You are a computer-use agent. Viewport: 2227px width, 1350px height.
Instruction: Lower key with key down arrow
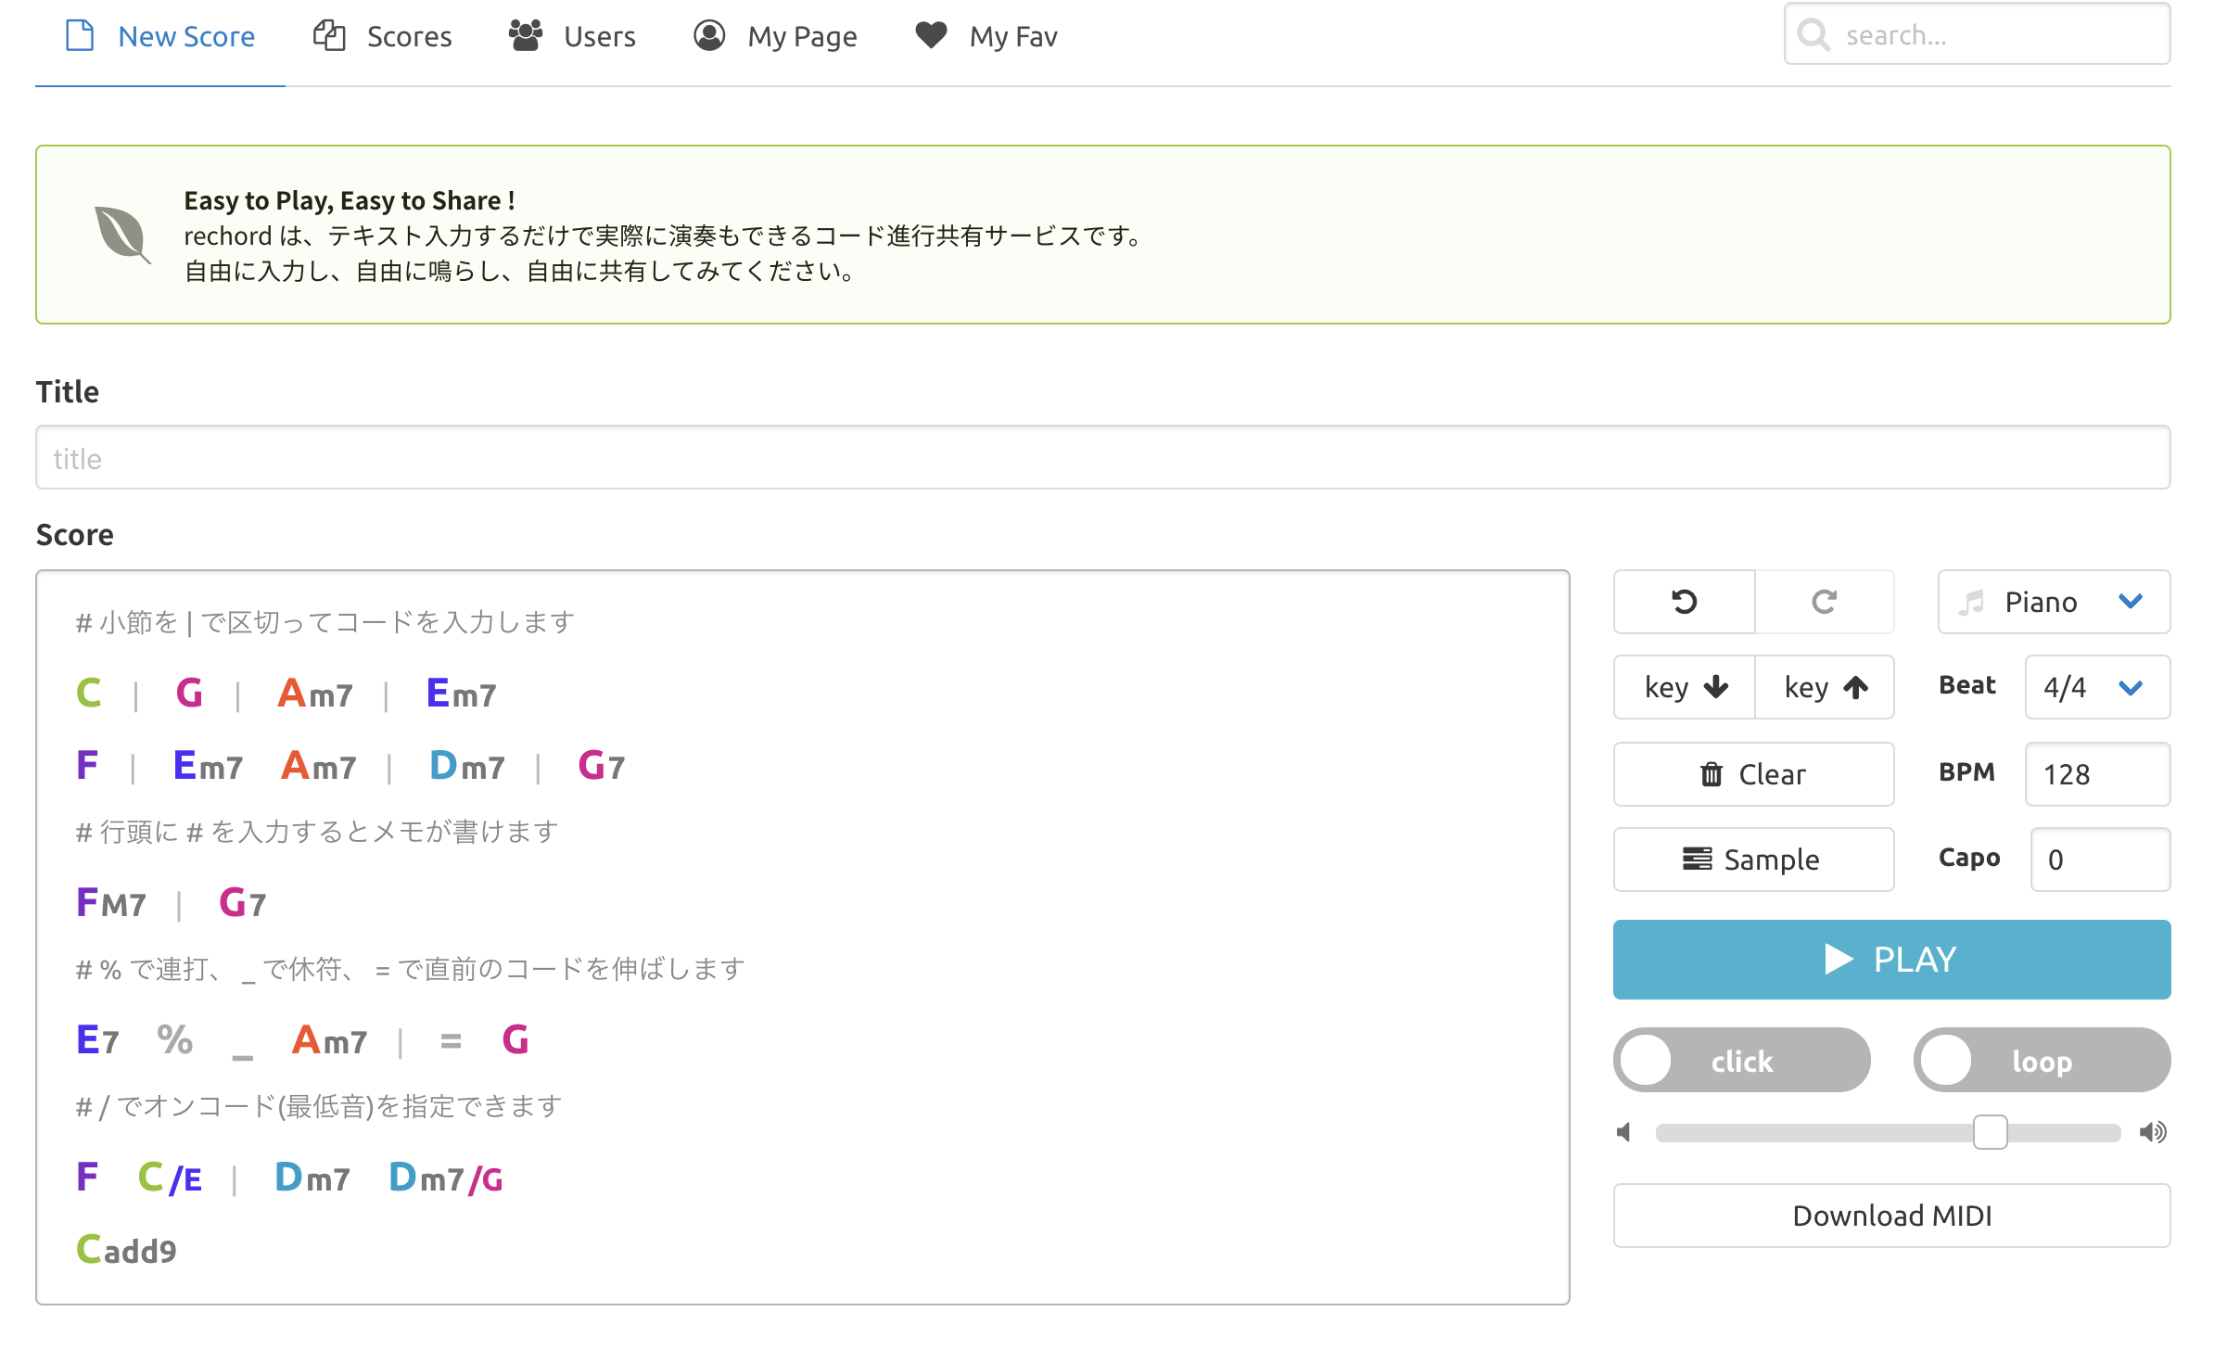[x=1685, y=687]
